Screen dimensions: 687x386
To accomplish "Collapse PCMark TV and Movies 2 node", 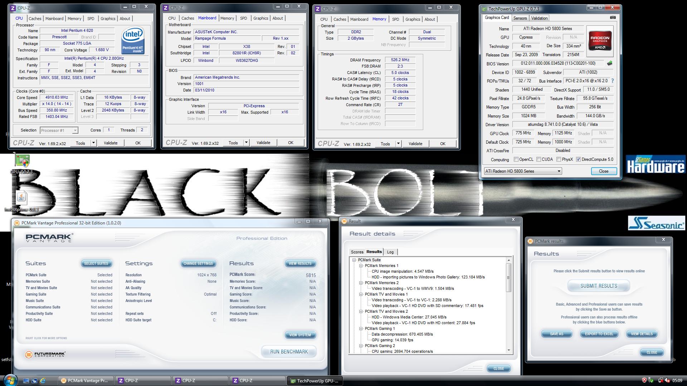I will (x=361, y=311).
